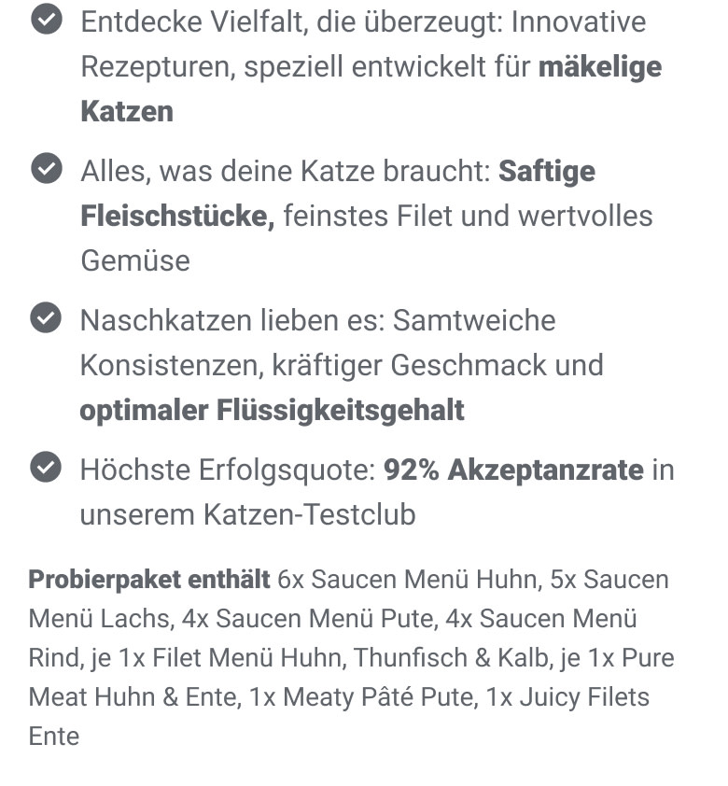Click the bold word 'mäkelige'
This screenshot has height=786, width=728.
coord(600,66)
